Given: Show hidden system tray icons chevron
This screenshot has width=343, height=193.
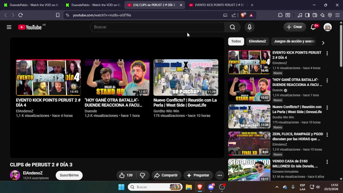Looking at the screenshot, I should pos(277,187).
